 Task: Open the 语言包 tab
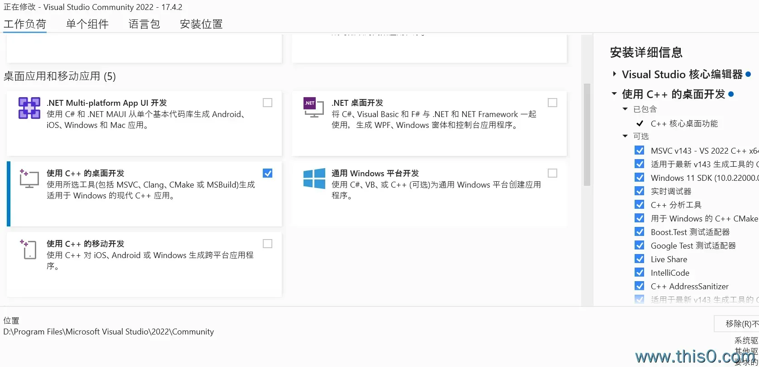coord(144,24)
